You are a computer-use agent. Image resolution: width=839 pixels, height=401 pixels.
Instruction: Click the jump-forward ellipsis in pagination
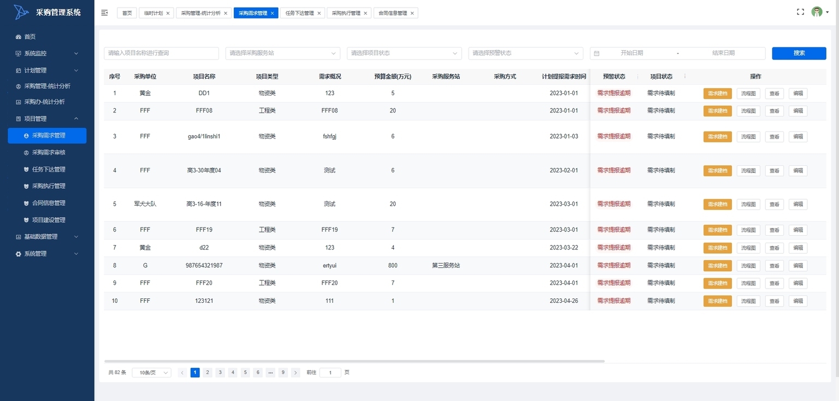pos(270,373)
